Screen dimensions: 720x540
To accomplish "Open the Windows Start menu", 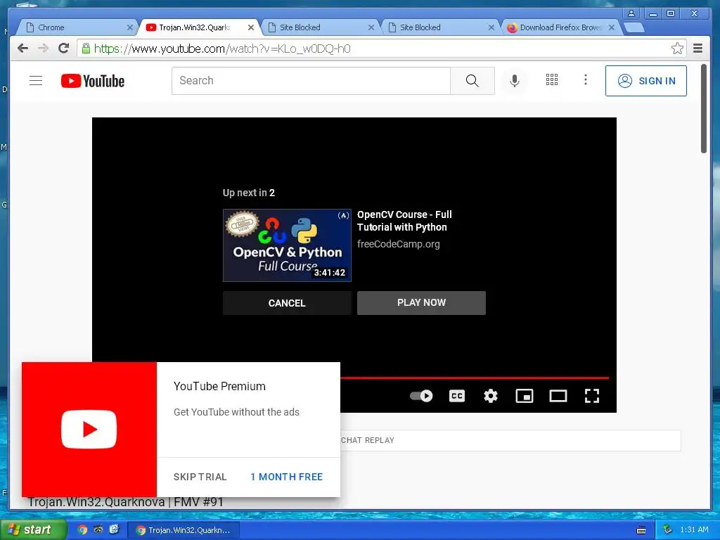I will (x=33, y=530).
